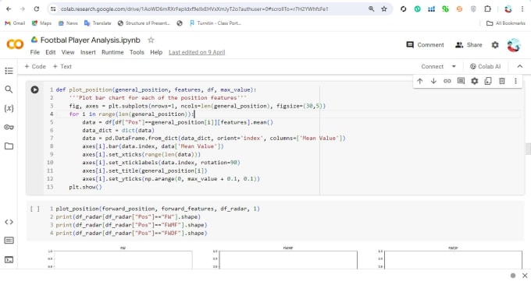Open All Bookmarks folder
This screenshot has width=531, height=281.
click(x=505, y=23)
